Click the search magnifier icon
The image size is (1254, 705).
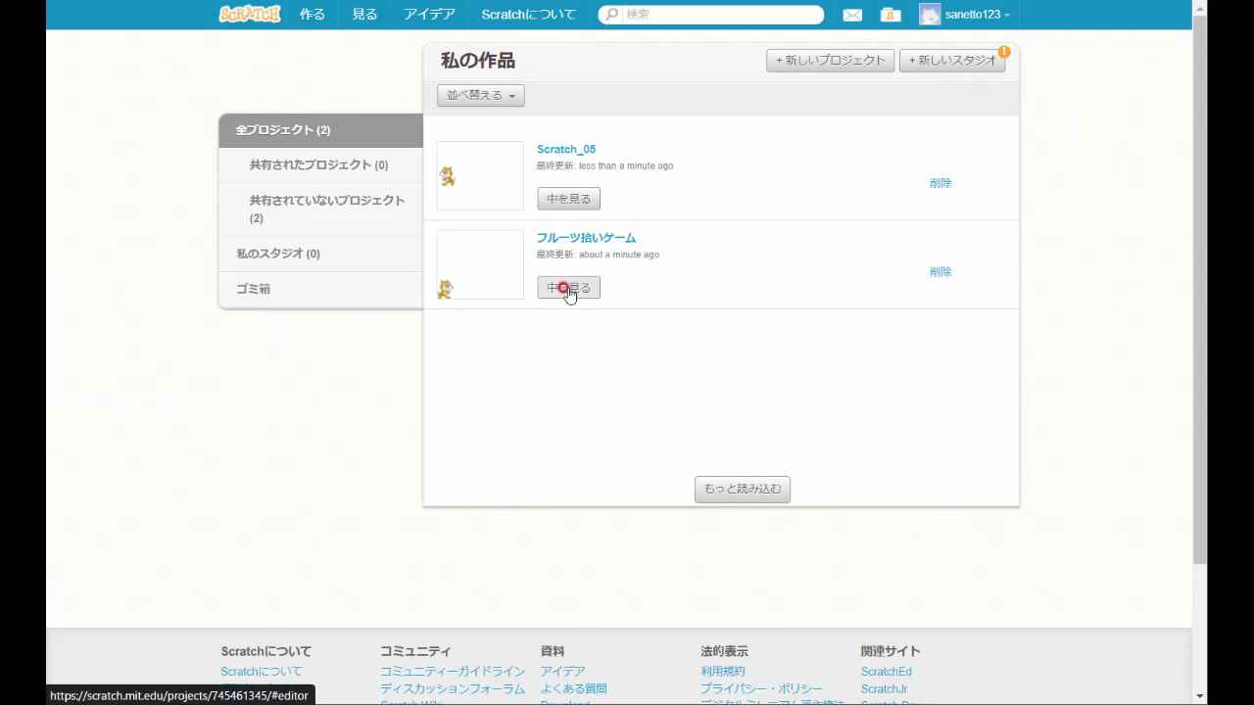[612, 15]
